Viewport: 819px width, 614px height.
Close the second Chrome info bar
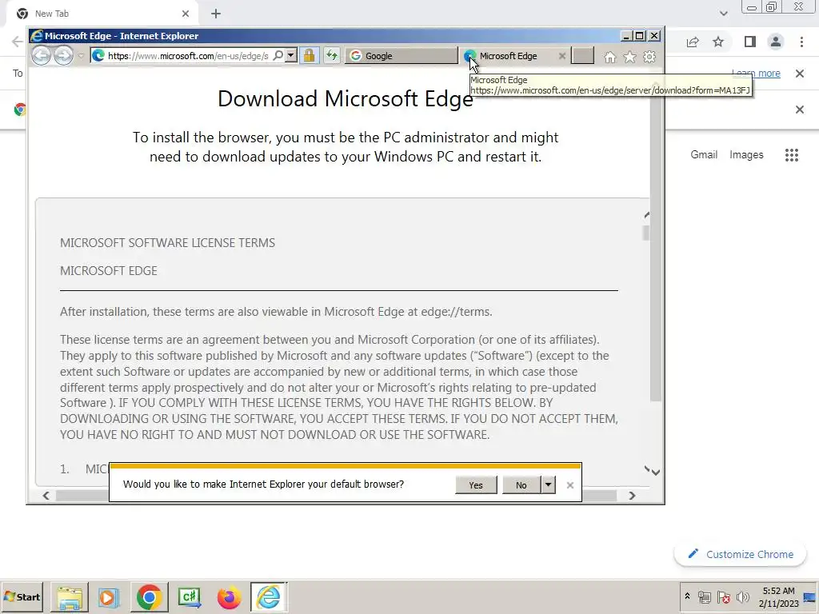pos(800,110)
